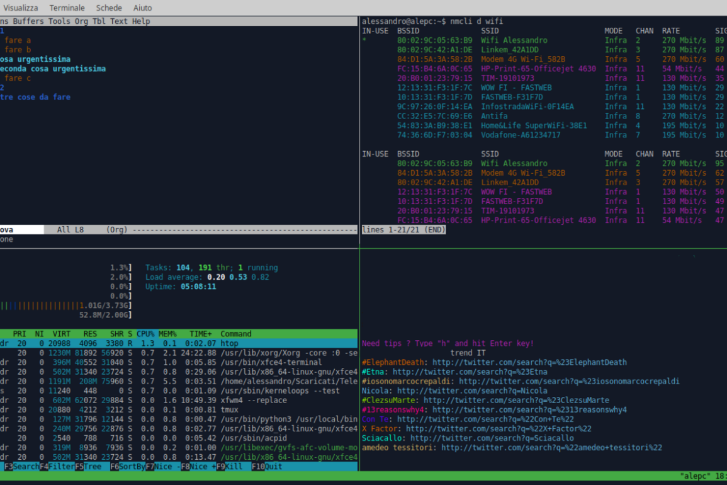Open the Sciacallo twitter search link
The width and height of the screenshot is (727, 485).
492,438
